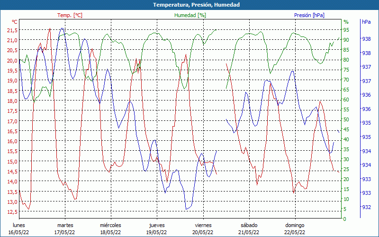This screenshot has width=379, height=237.
Task: Click the date '22/05/22'
Action: pyautogui.click(x=295, y=232)
